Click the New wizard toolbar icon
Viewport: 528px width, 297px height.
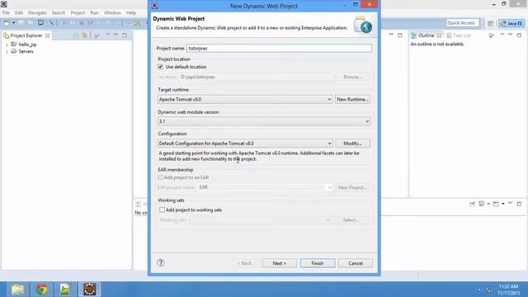pyautogui.click(x=7, y=23)
